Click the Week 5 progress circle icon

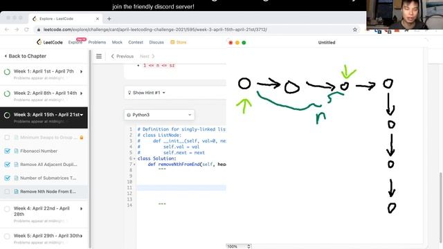tap(7, 236)
